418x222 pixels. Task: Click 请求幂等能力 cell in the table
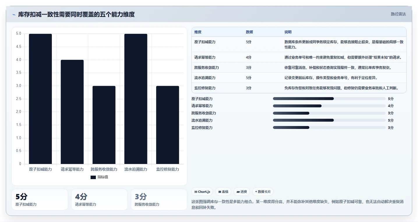(x=205, y=57)
